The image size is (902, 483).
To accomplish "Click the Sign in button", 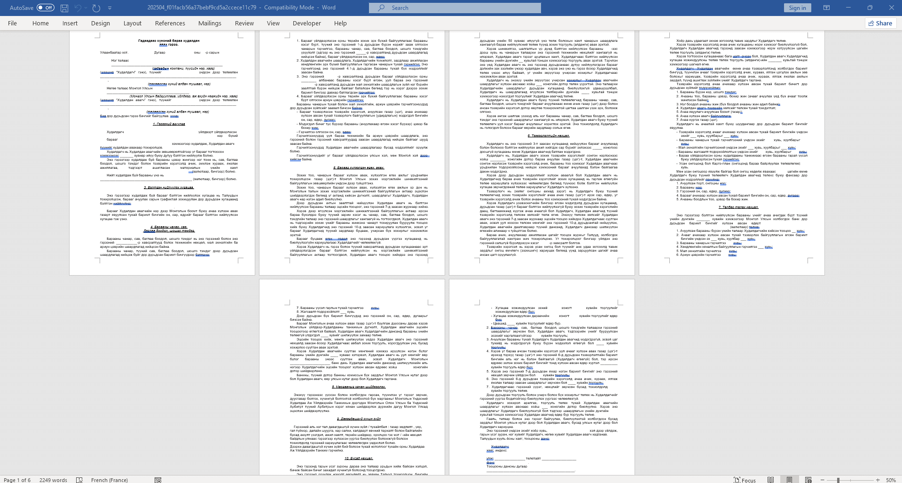I will tap(797, 8).
